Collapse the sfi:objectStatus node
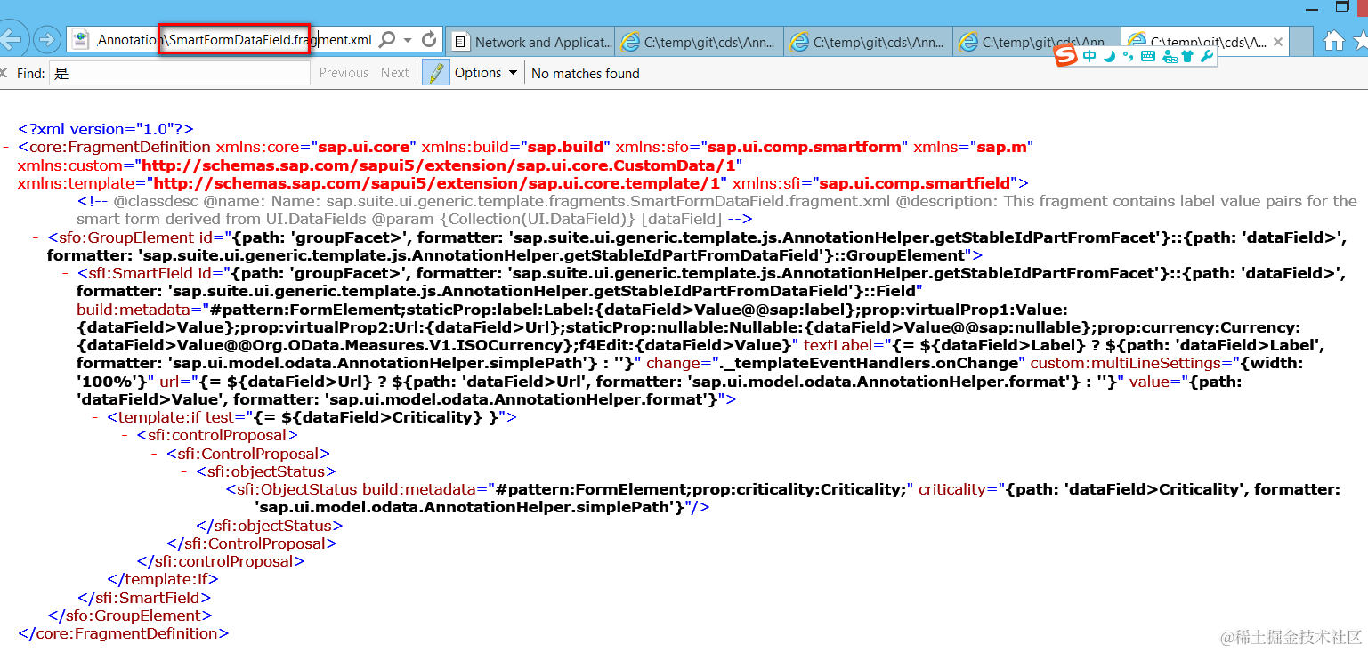Viewport: 1368px width, 652px height. click(x=186, y=471)
